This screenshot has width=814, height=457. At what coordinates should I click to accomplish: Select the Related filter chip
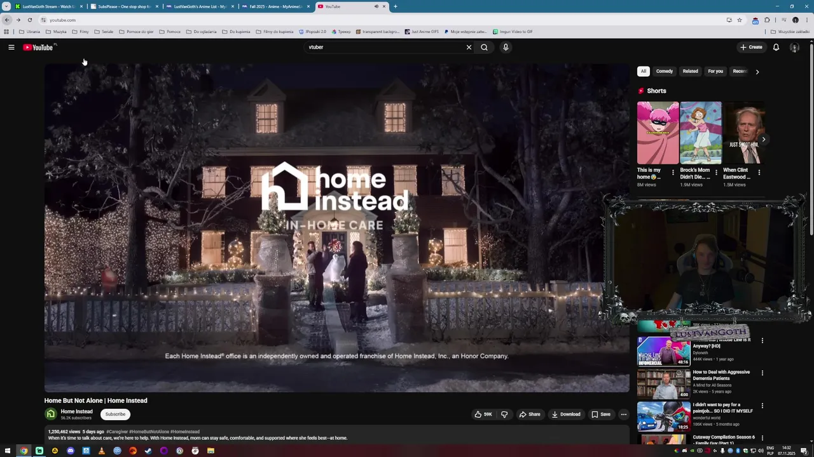tap(690, 71)
